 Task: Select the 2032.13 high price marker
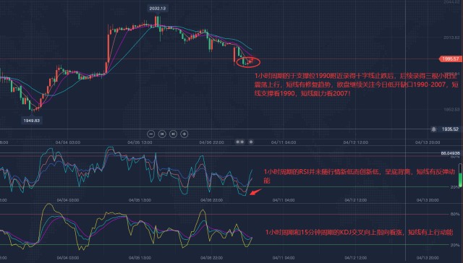pos(158,9)
